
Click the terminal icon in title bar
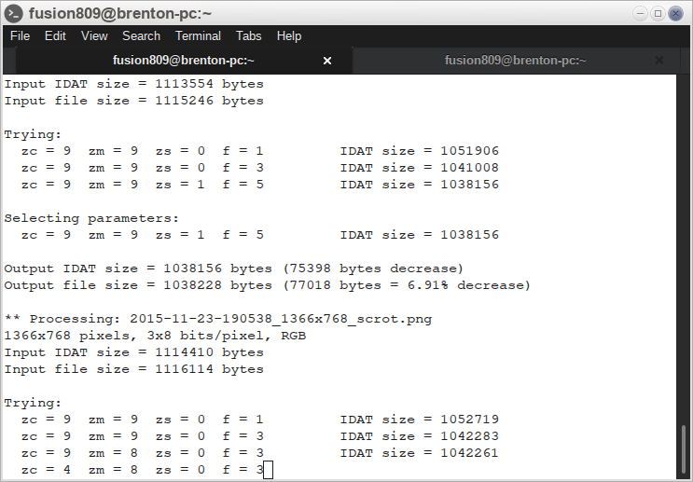click(x=13, y=14)
